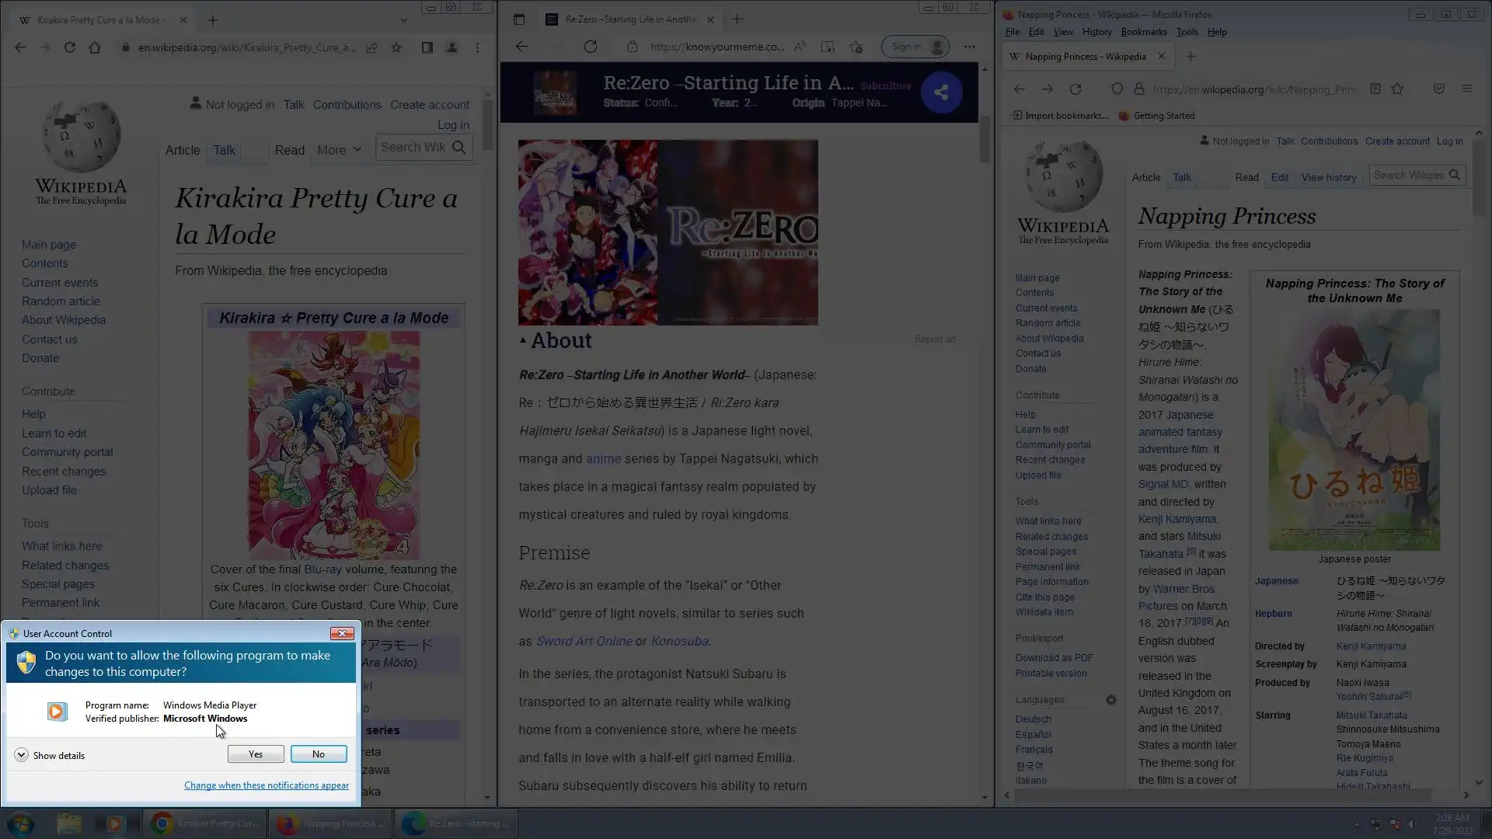Open Languages settings gear on Napping Princess page
The height and width of the screenshot is (839, 1492).
click(x=1111, y=700)
